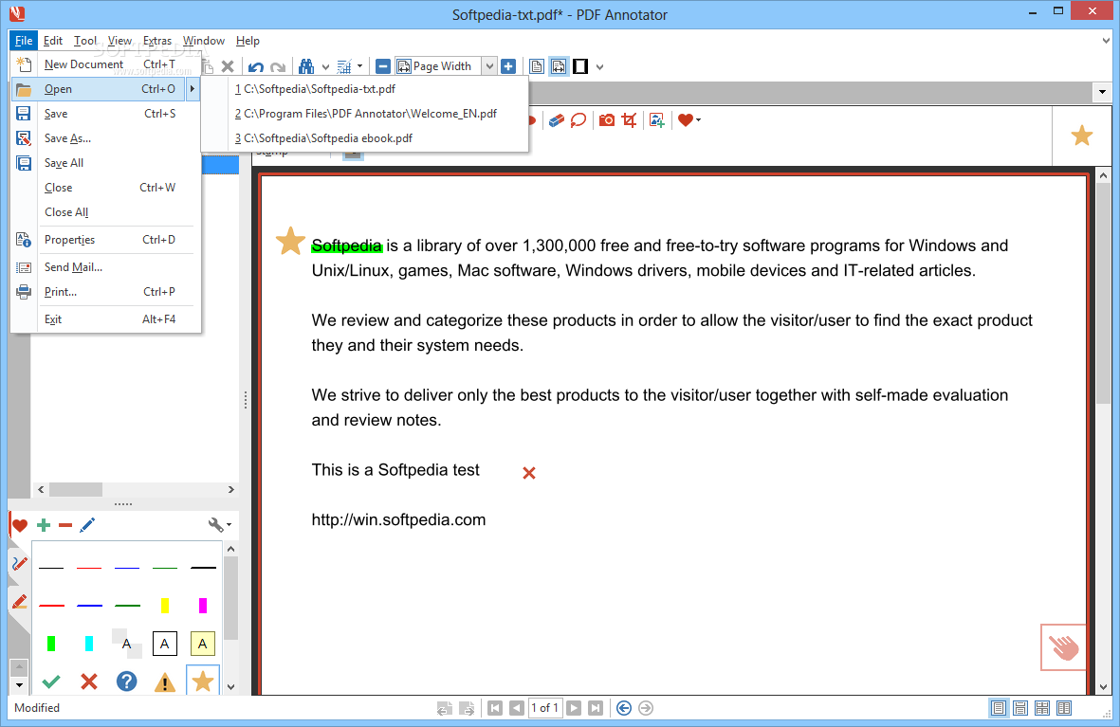Switch to two pages continuous layout
1120x727 pixels.
[x=1042, y=708]
